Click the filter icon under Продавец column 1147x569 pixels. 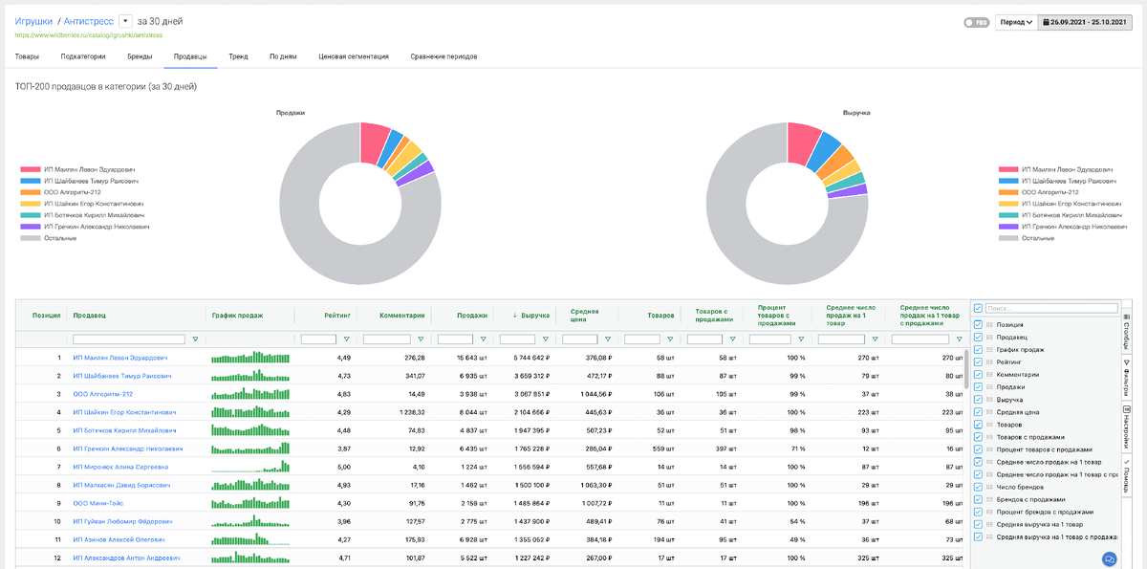195,339
